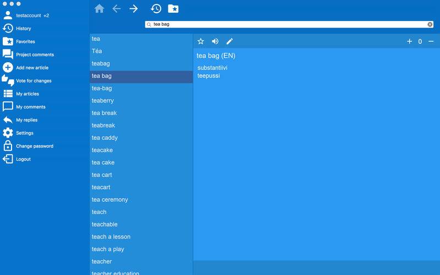
Task: Click the Change password lock icon
Action: [8, 146]
